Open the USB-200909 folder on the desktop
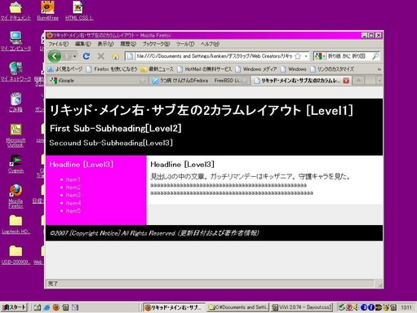Image resolution: width=417 pixels, height=313 pixels. [x=16, y=255]
